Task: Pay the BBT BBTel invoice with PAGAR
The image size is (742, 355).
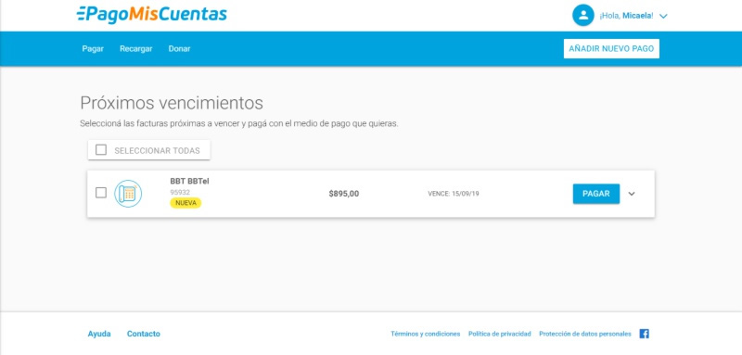Action: pos(595,194)
